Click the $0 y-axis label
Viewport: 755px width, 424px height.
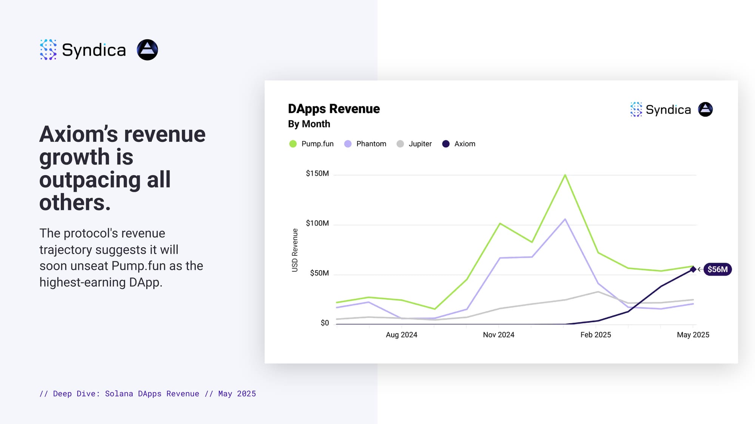[x=325, y=323]
